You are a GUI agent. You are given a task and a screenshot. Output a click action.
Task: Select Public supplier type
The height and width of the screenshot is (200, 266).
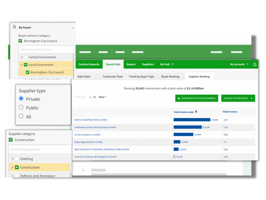pyautogui.click(x=21, y=107)
